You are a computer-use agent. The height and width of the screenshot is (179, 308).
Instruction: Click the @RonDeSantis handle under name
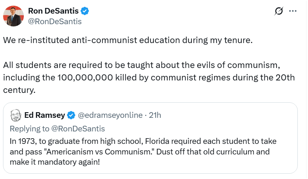point(55,22)
